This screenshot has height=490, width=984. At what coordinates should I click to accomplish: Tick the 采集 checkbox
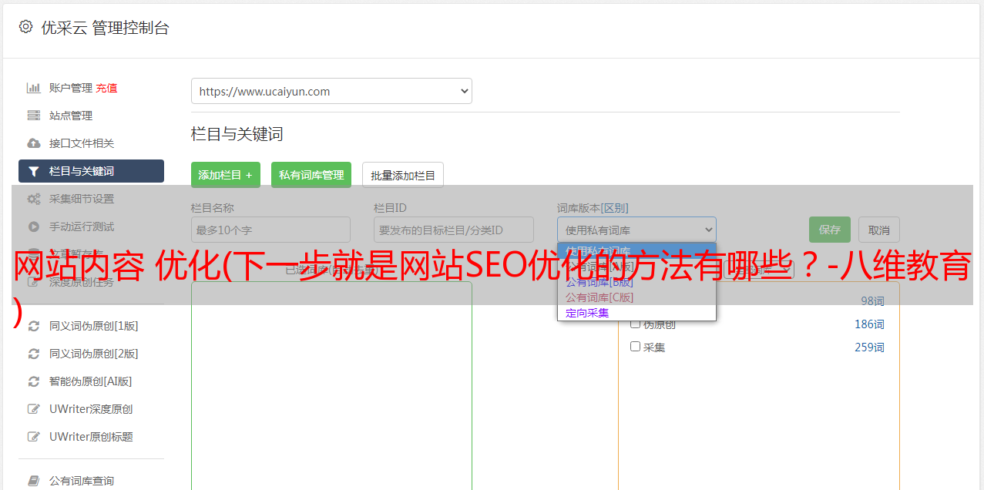pyautogui.click(x=636, y=347)
